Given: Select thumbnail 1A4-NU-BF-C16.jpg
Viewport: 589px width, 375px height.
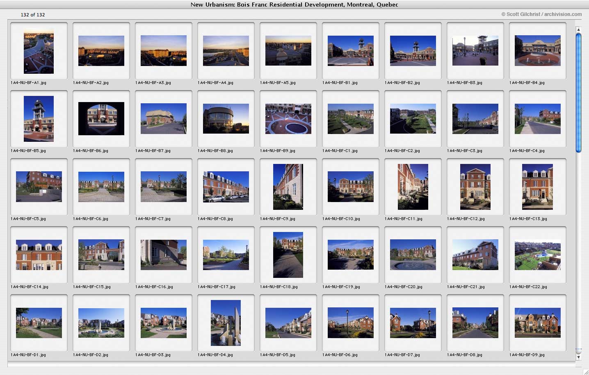Looking at the screenshot, I should [x=164, y=255].
